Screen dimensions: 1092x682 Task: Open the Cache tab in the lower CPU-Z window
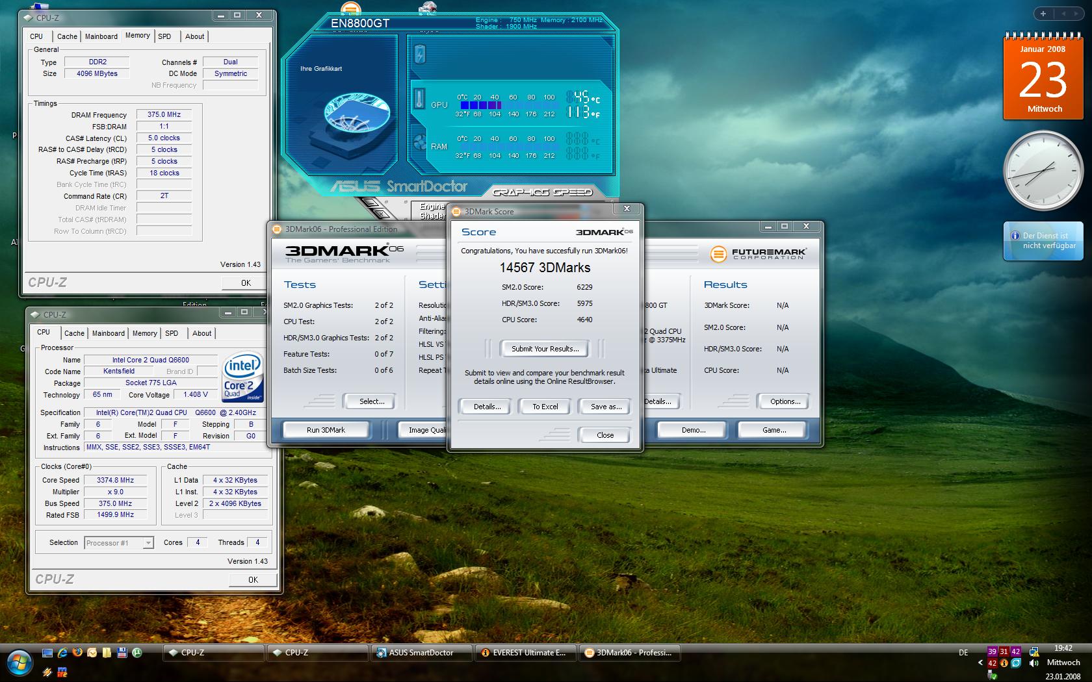[x=74, y=333]
